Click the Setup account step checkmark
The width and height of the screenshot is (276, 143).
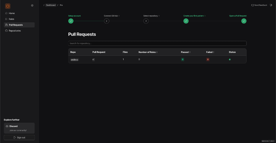[71, 21]
